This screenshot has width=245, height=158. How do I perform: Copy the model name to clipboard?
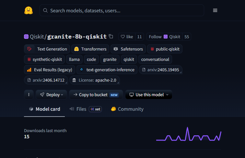coord(111,36)
